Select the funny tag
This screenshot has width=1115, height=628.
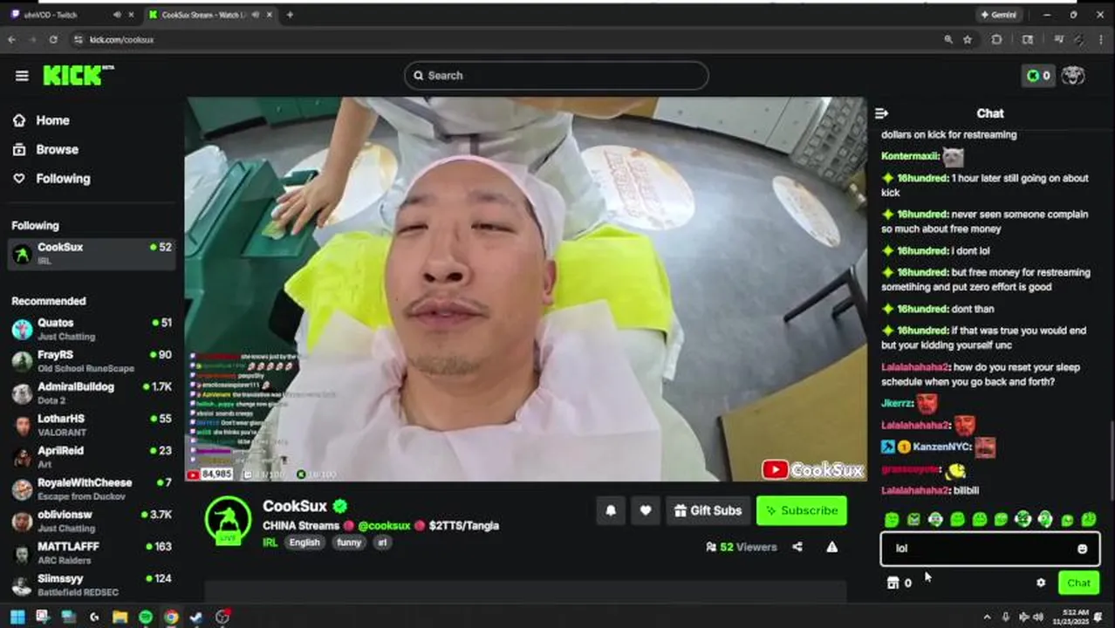tap(349, 543)
